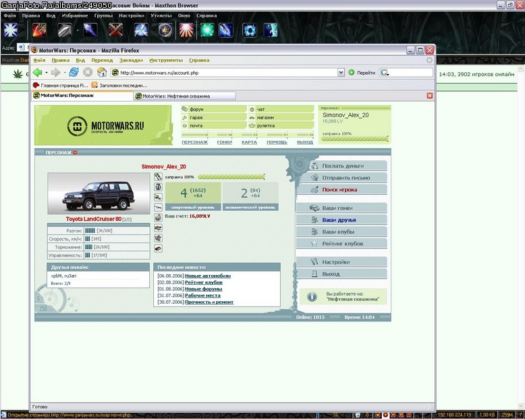
Task: Click the blue lightning strike icon in Maxthon
Action: (x=225, y=30)
